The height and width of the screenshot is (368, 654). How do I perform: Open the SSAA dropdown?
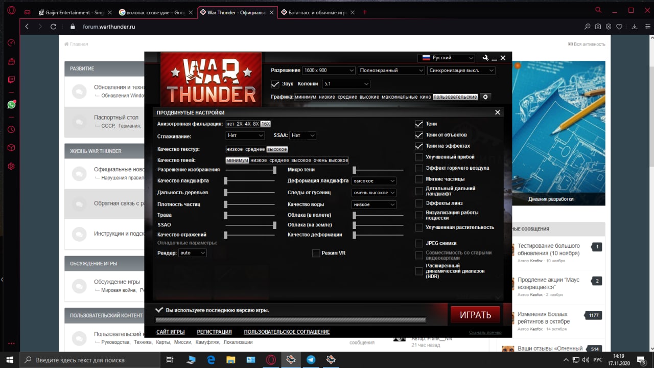coord(303,135)
